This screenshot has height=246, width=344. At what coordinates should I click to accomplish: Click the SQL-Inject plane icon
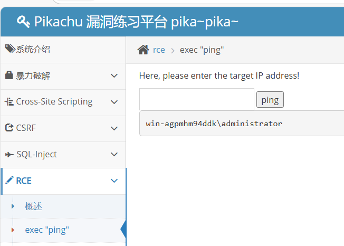tap(9, 155)
